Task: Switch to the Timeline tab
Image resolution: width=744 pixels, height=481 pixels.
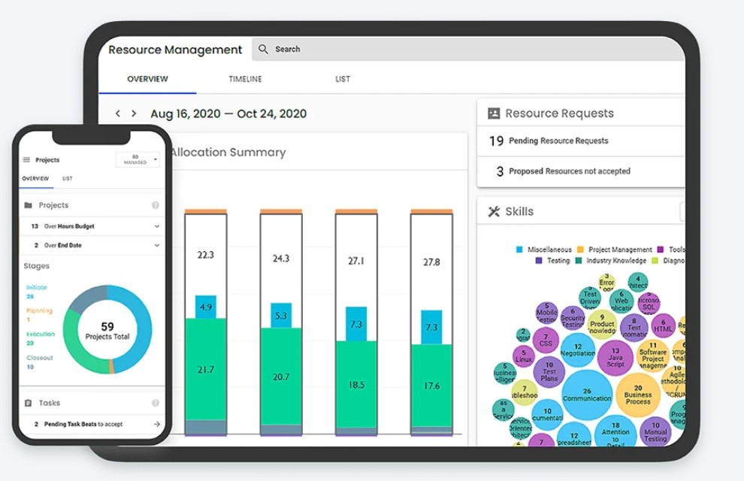Action: pos(245,78)
